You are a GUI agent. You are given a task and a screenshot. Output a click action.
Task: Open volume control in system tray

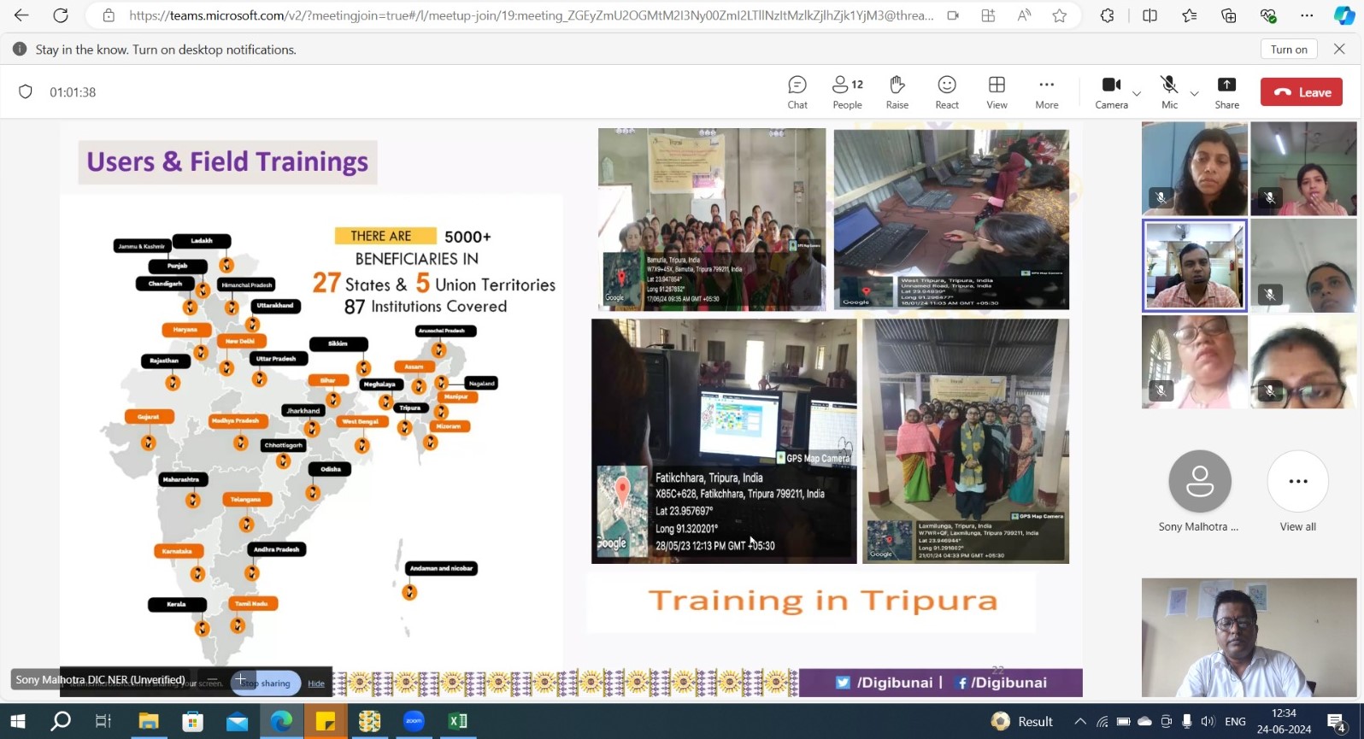point(1207,722)
